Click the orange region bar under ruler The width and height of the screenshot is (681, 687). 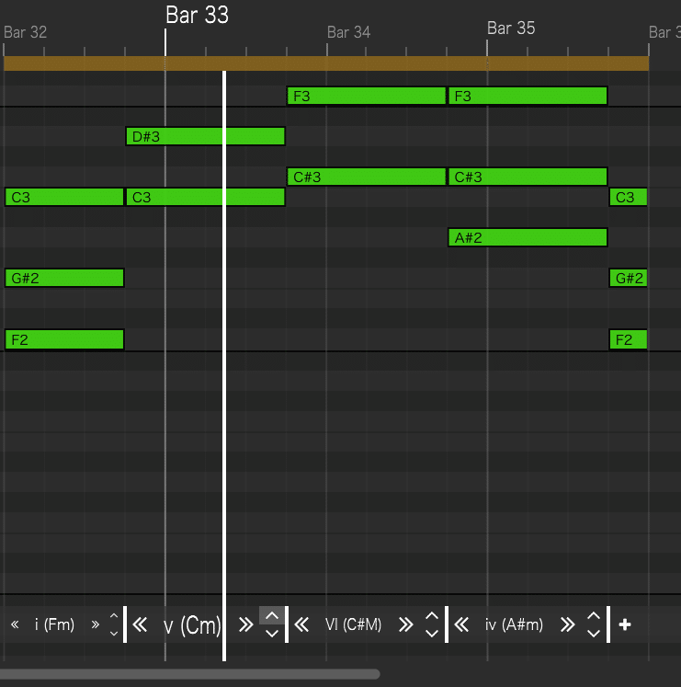pos(326,63)
